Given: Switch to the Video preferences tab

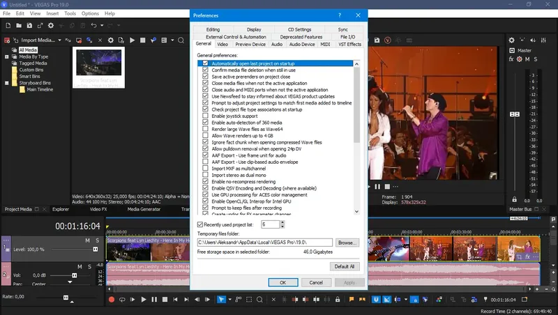Looking at the screenshot, I should tap(223, 44).
